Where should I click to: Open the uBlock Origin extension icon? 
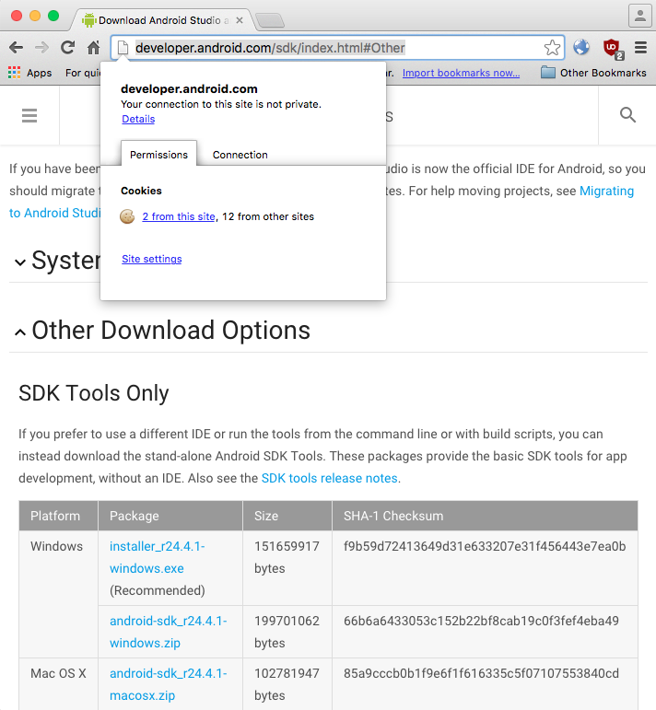pos(613,49)
